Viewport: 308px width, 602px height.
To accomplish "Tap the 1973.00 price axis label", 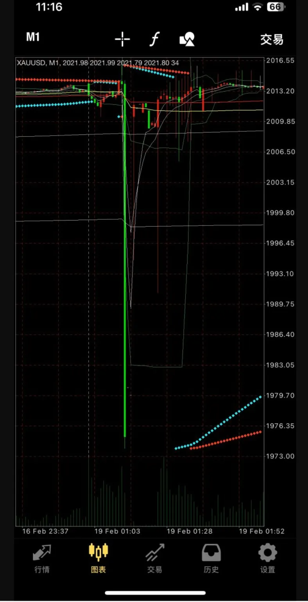I will [x=280, y=457].
